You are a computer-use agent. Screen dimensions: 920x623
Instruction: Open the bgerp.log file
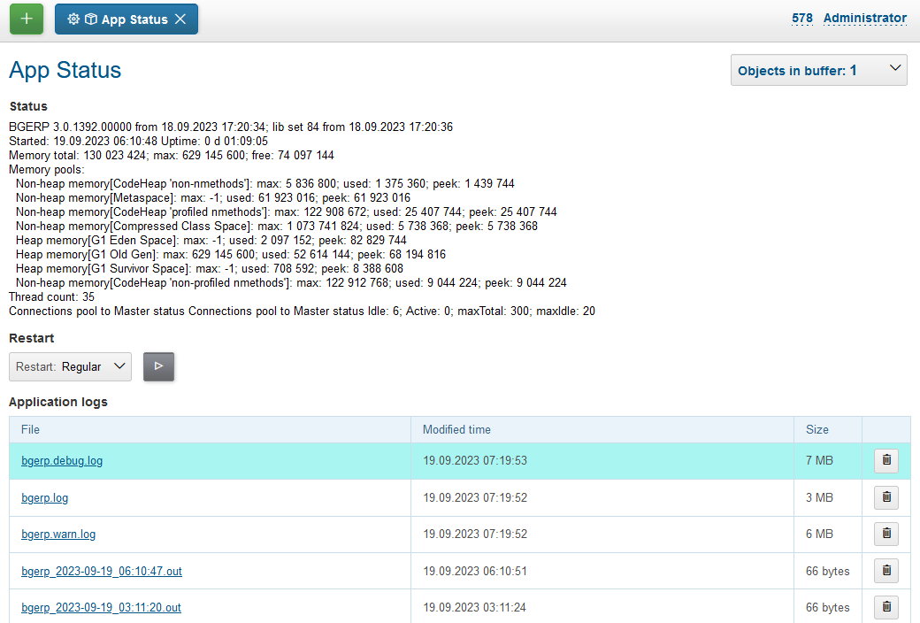tap(45, 498)
